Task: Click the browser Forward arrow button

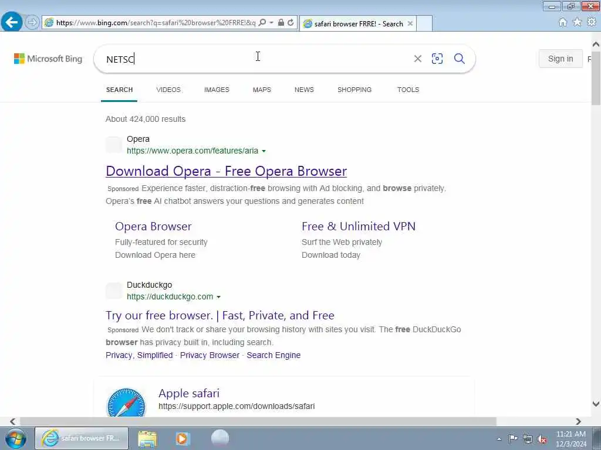Action: coord(32,22)
